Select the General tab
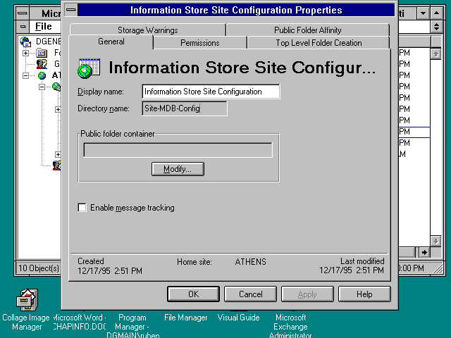 click(x=111, y=42)
